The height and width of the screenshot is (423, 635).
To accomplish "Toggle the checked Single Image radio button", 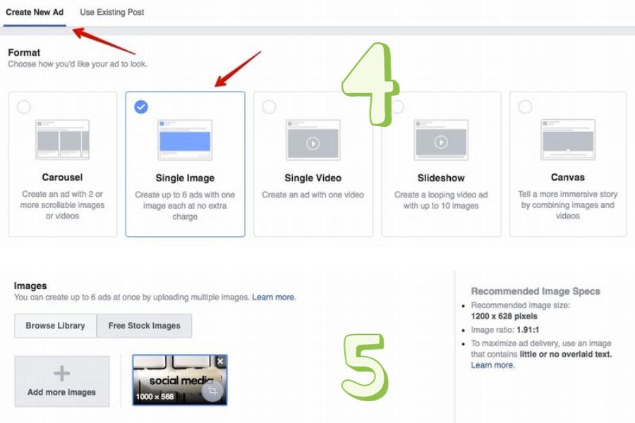I will [141, 107].
